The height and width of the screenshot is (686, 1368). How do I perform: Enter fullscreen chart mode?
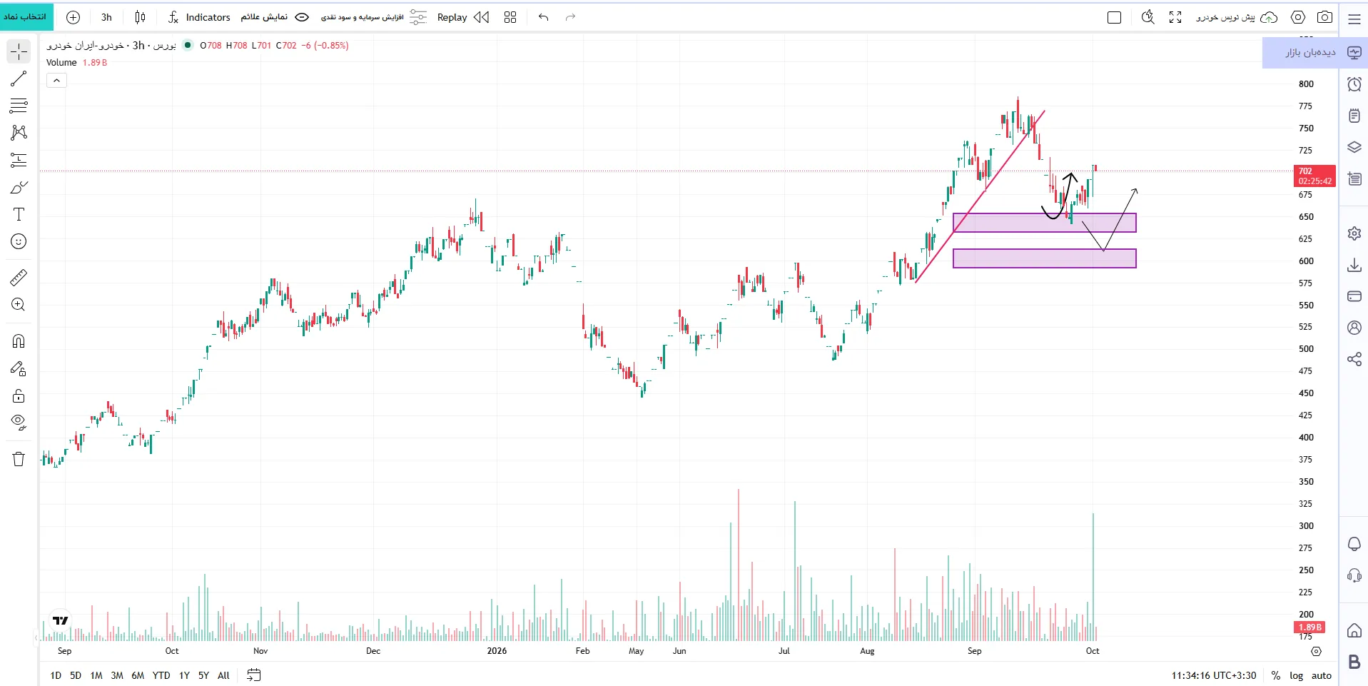click(x=1175, y=17)
